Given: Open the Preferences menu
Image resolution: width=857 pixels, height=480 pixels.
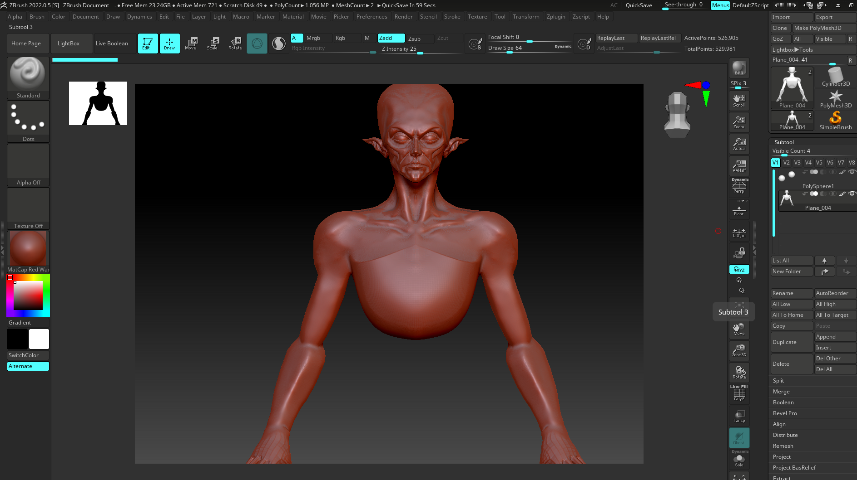Looking at the screenshot, I should click(372, 17).
